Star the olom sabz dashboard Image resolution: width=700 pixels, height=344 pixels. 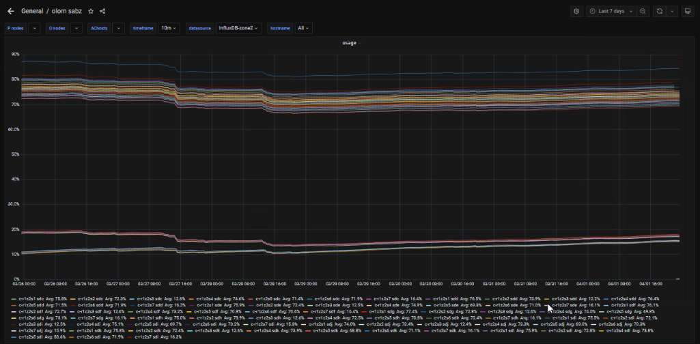[x=91, y=11]
